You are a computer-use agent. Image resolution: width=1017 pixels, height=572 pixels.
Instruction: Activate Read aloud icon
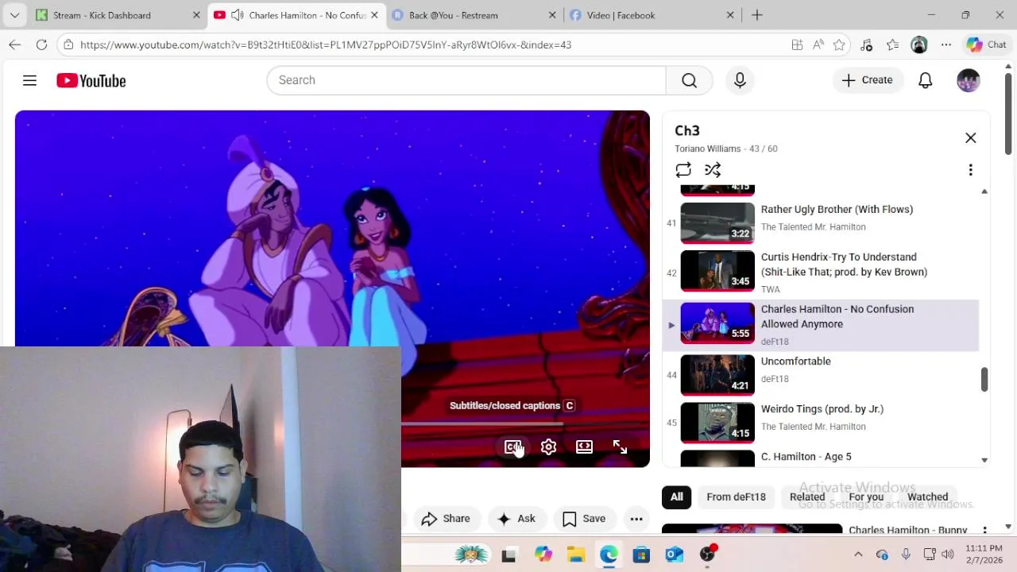(x=818, y=44)
